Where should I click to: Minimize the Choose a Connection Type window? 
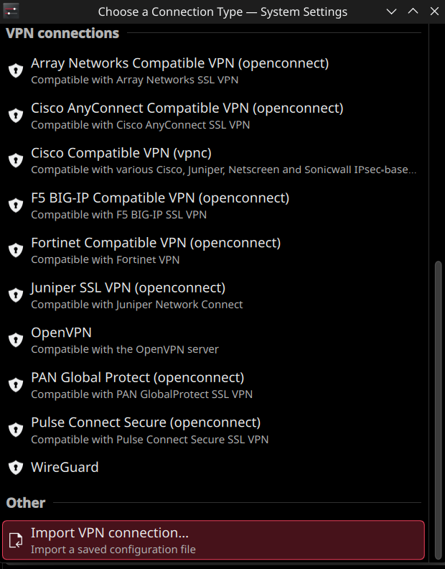click(391, 11)
